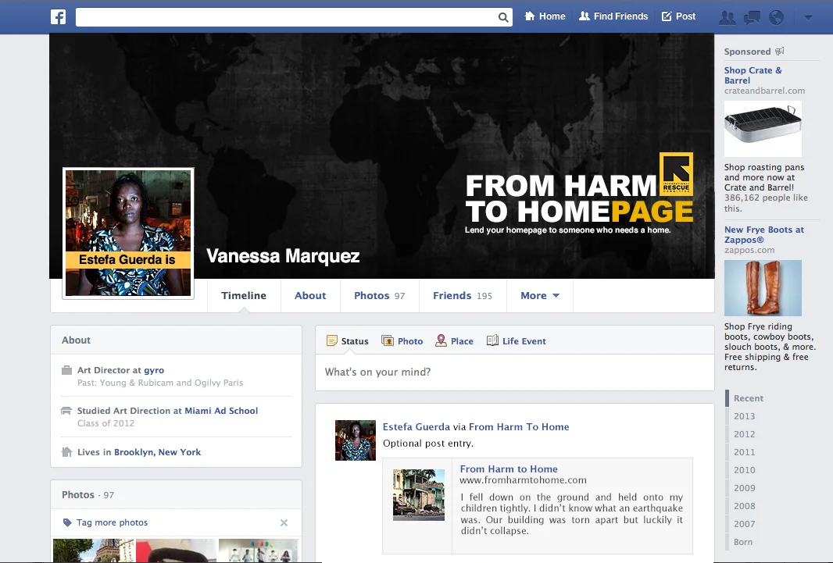Image resolution: width=833 pixels, height=563 pixels.
Task: Open messages chat bubbles icon
Action: coord(752,17)
